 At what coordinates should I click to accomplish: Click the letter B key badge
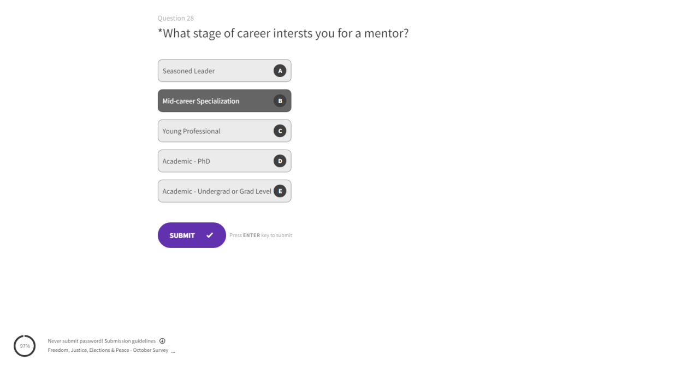280,101
